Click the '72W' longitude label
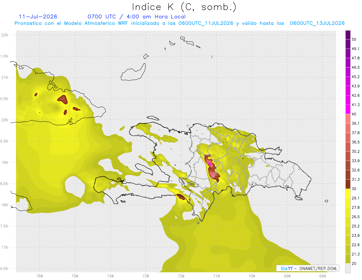This screenshot has height=280, width=362. tap(181, 276)
